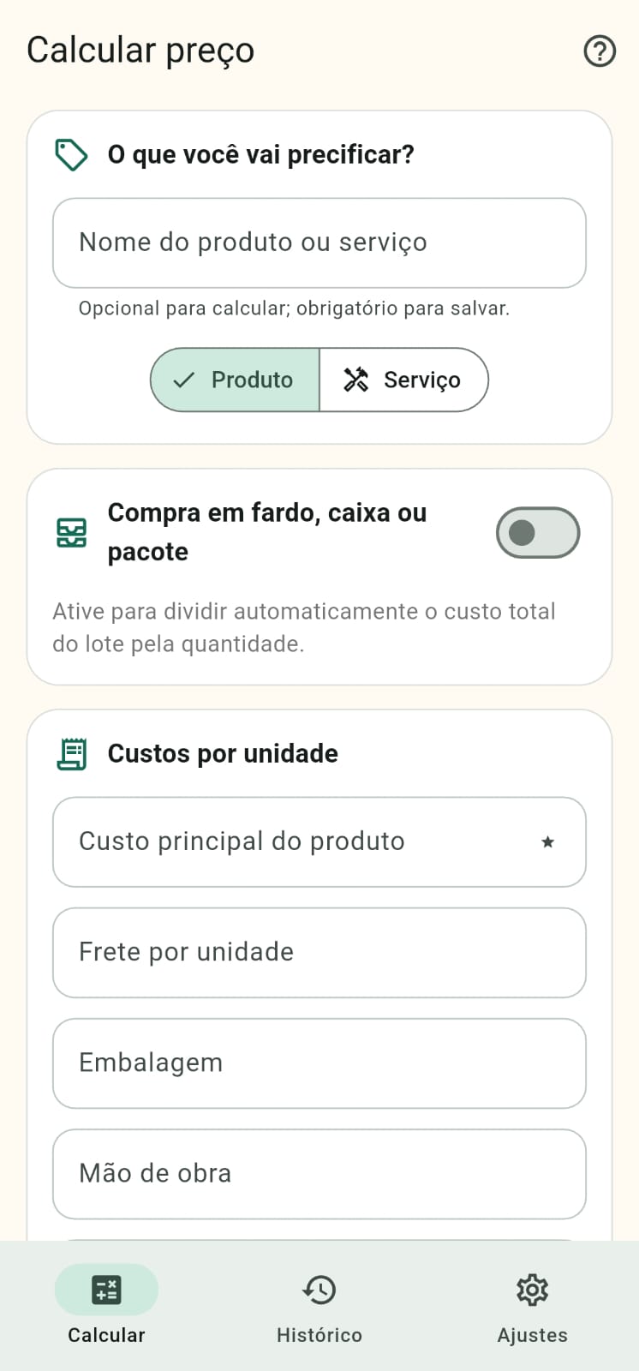Viewport: 639px width, 1371px height.
Task: Select the Serviço segment option
Action: click(x=403, y=380)
